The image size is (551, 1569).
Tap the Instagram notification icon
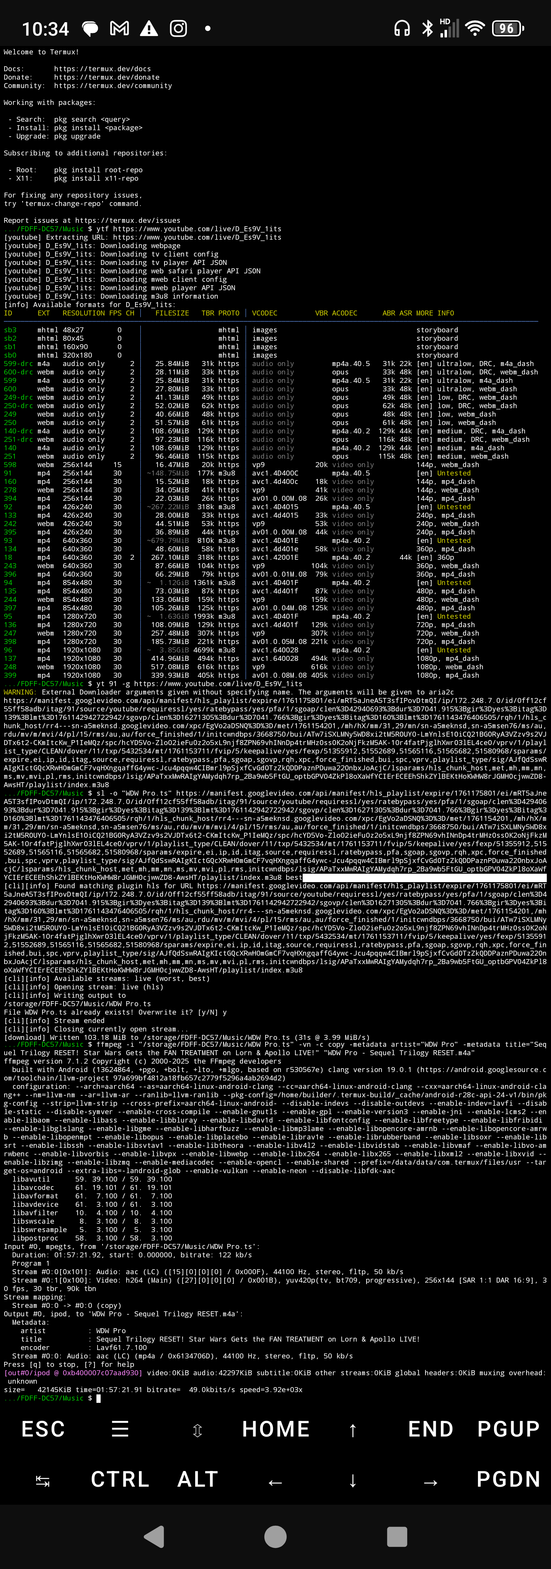178,28
